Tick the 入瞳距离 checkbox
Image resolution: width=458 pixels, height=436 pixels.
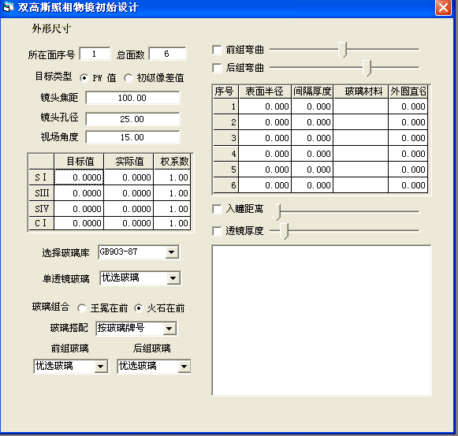point(217,209)
